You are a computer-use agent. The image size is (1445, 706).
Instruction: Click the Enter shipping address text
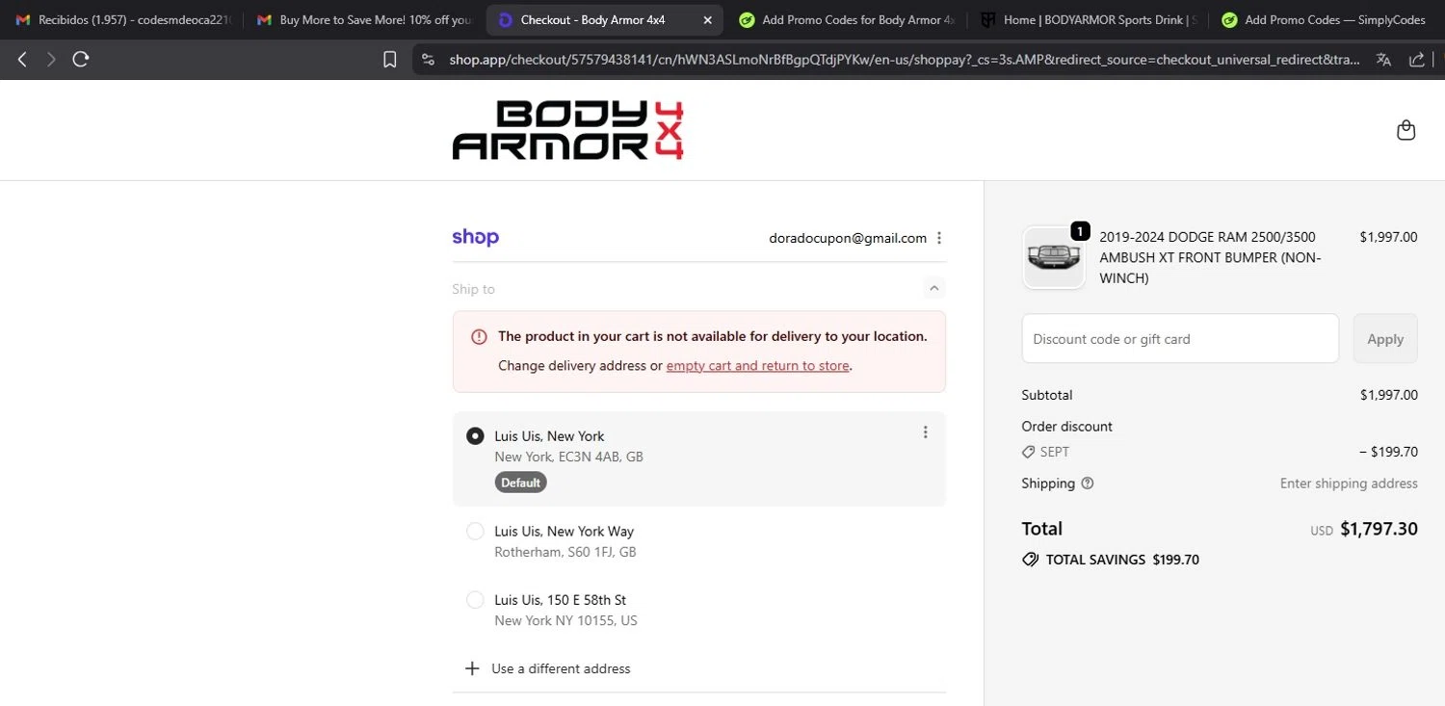point(1349,484)
